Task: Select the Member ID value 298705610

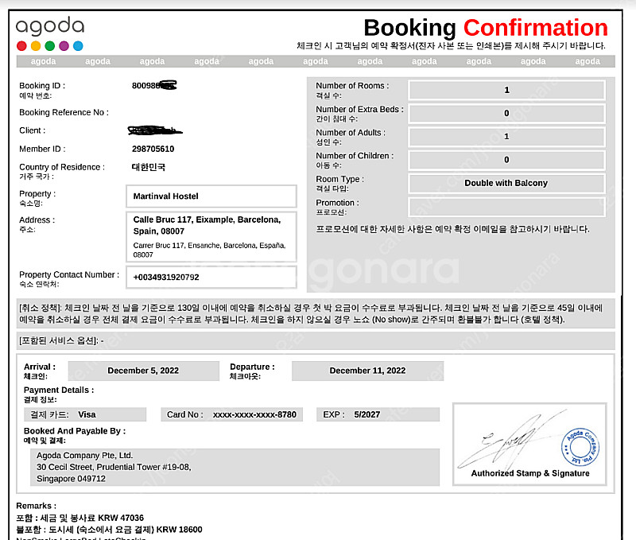Action: point(153,149)
